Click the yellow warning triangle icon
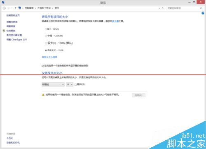Image resolution: width=206 pixels, height=149 pixels. click(x=43, y=95)
